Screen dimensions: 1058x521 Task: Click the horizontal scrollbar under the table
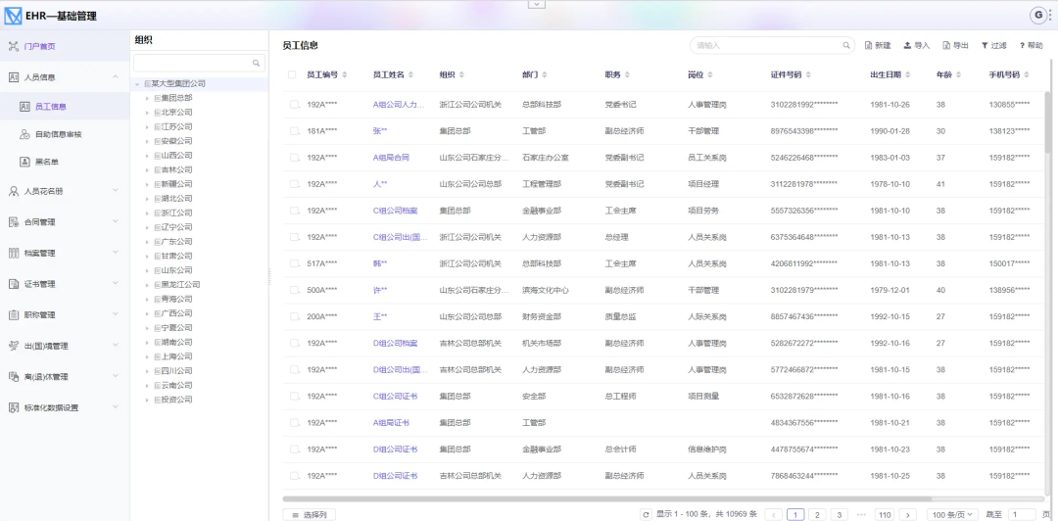(647, 499)
